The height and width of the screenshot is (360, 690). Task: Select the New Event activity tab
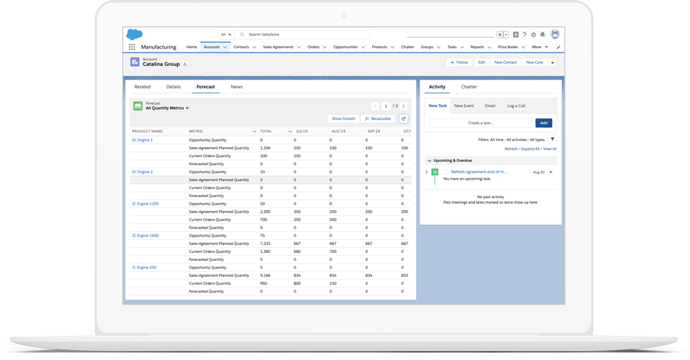(464, 106)
